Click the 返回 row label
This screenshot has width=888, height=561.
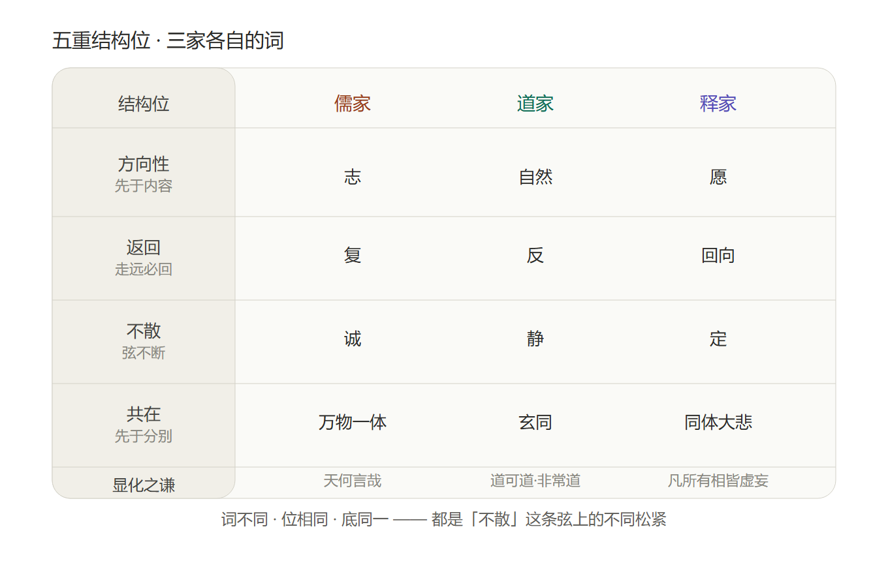tap(144, 247)
